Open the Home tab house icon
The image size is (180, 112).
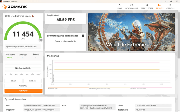coord(119,5)
